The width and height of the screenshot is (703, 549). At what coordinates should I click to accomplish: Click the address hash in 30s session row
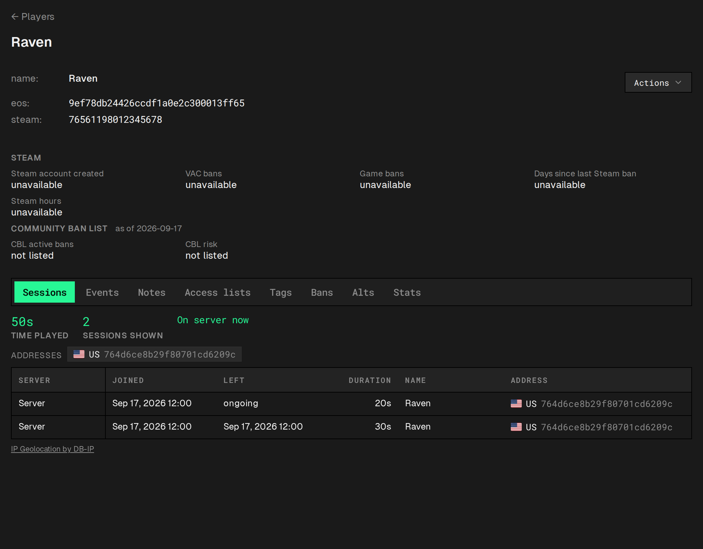pos(607,427)
